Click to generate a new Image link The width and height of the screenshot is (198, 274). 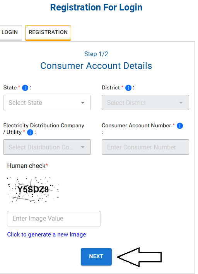coord(47,235)
